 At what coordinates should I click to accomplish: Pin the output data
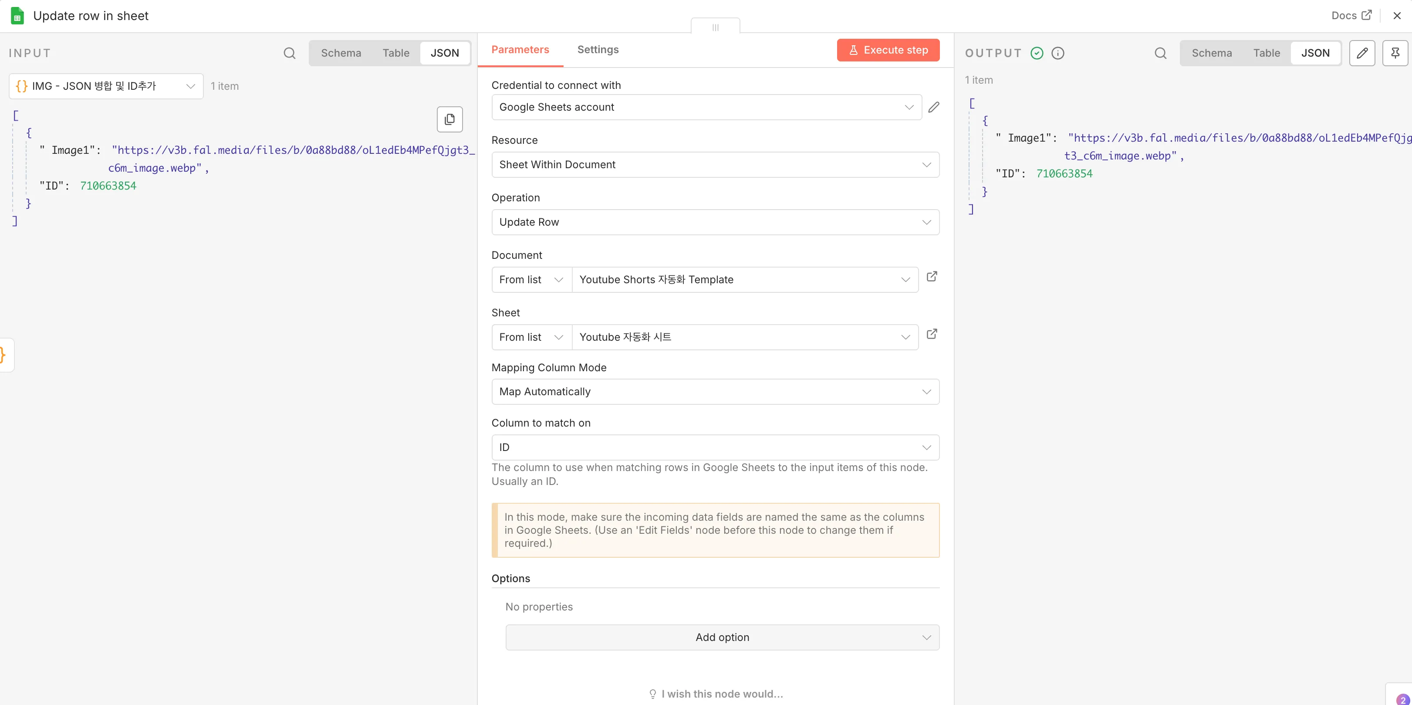point(1395,53)
